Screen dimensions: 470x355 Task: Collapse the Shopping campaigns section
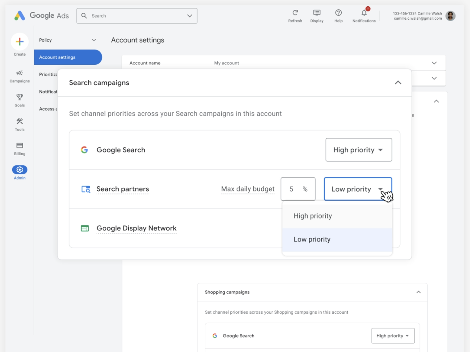point(419,292)
